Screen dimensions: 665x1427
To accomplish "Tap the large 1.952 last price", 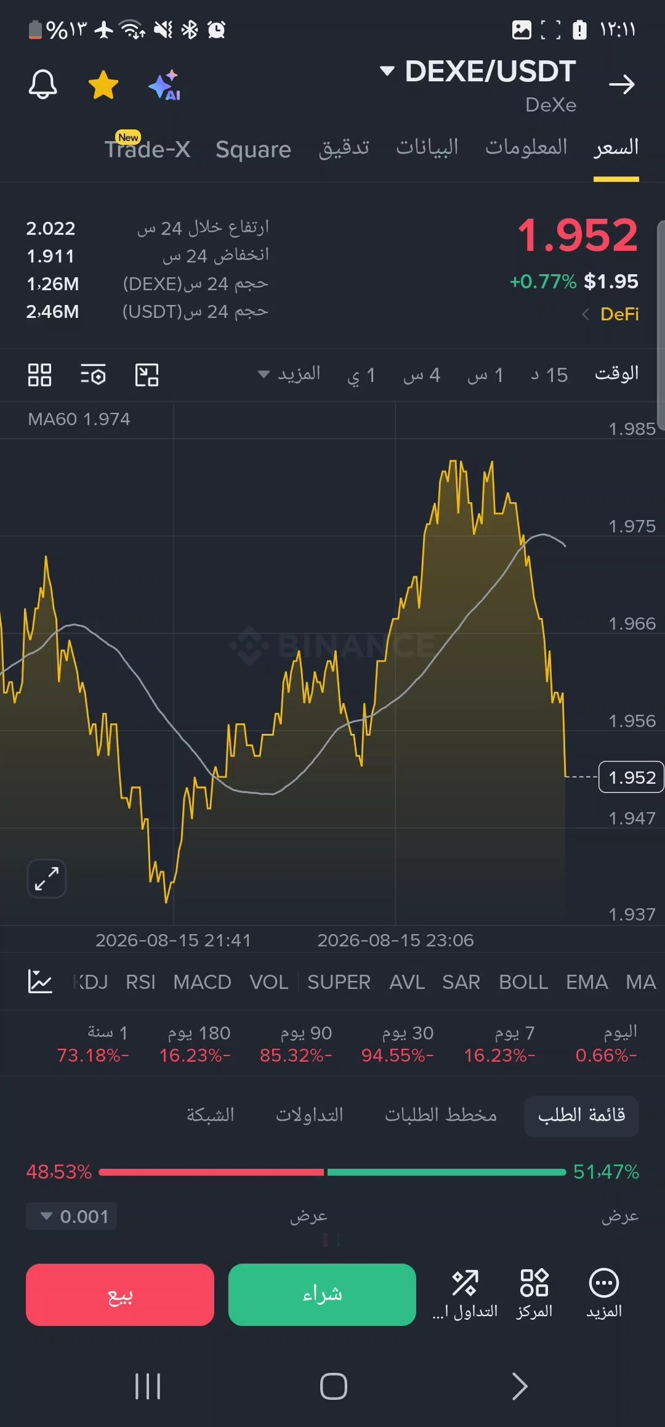I will click(x=578, y=235).
